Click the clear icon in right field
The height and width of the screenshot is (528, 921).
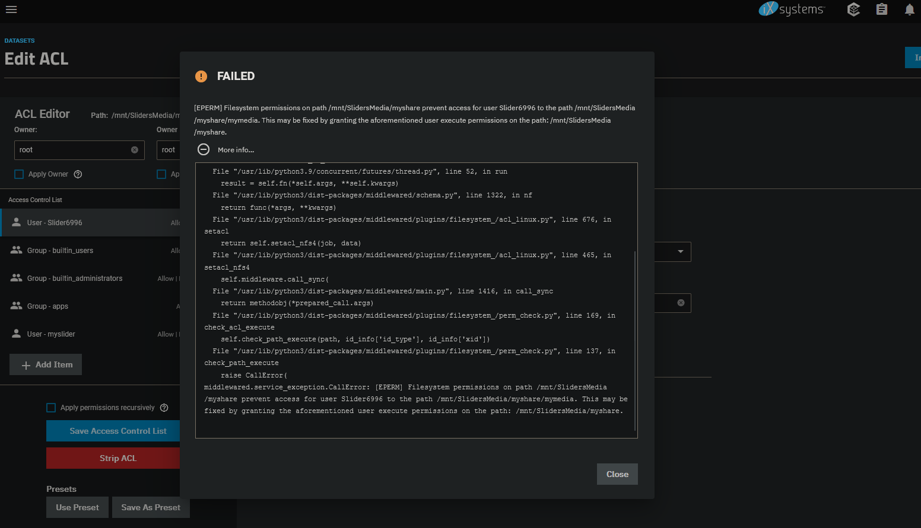(x=681, y=303)
